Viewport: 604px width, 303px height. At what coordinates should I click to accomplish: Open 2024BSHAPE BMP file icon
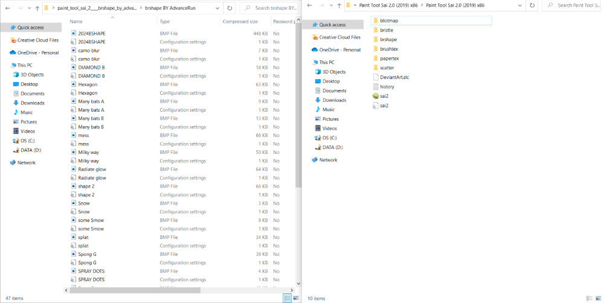click(74, 33)
